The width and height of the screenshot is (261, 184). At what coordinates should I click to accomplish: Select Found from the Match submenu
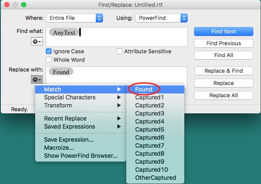144,89
